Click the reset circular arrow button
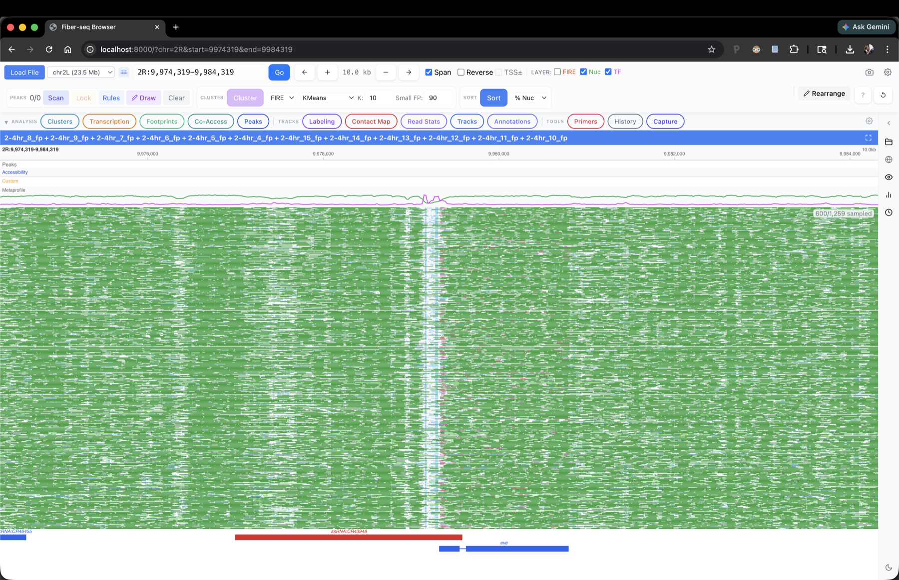The width and height of the screenshot is (899, 580). tap(883, 95)
